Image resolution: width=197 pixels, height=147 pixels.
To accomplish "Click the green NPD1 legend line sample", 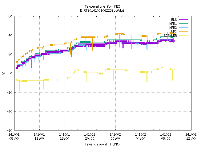I will pos(183,24).
